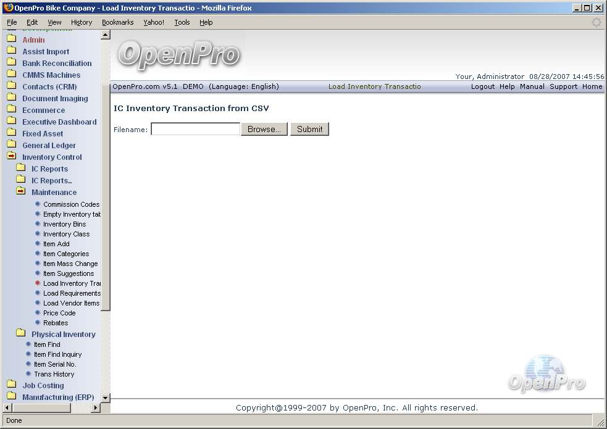The height and width of the screenshot is (429, 607).
Task: Click the red bullet beside Load Inventory Transaction
Action: pos(38,283)
